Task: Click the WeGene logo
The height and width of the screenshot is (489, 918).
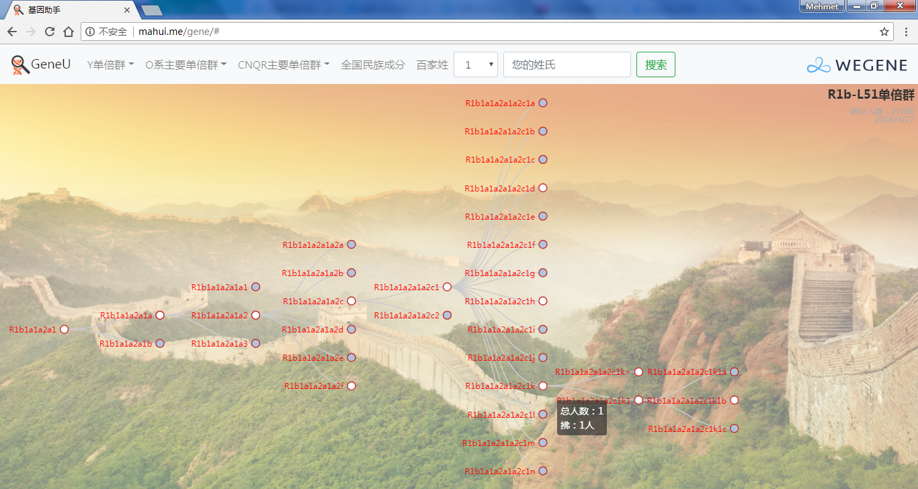Action: 857,65
